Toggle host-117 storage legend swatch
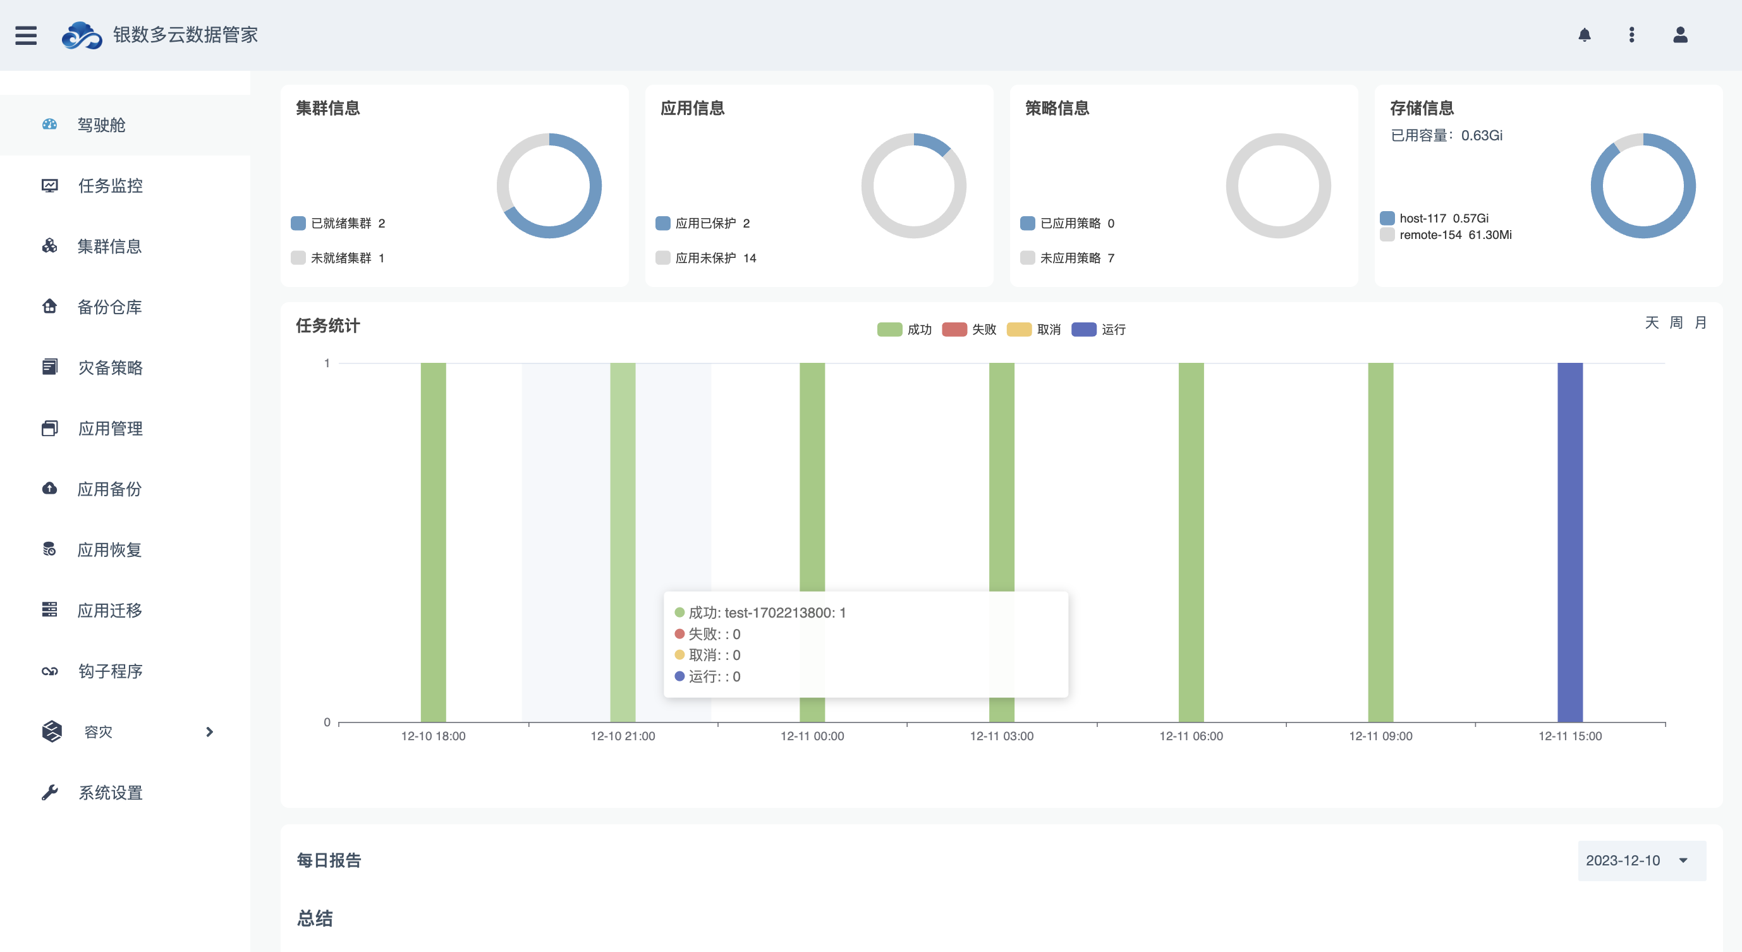This screenshot has width=1742, height=952. click(x=1387, y=217)
